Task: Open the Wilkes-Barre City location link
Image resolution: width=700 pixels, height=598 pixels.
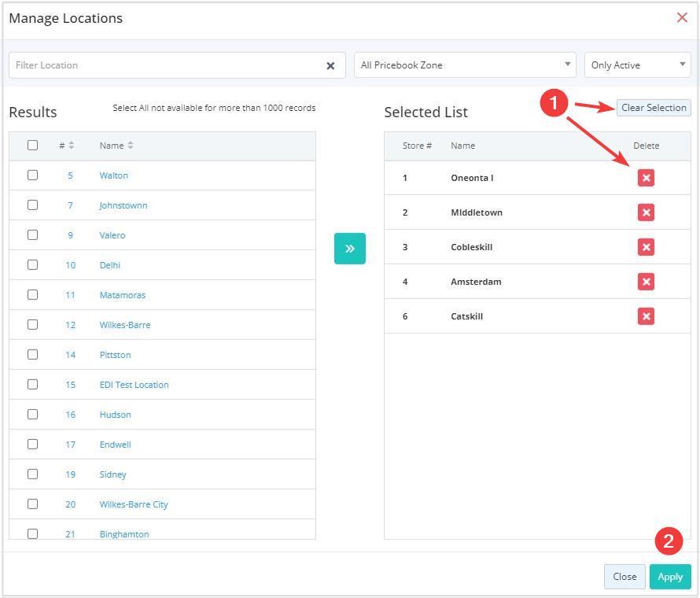Action: (x=134, y=504)
